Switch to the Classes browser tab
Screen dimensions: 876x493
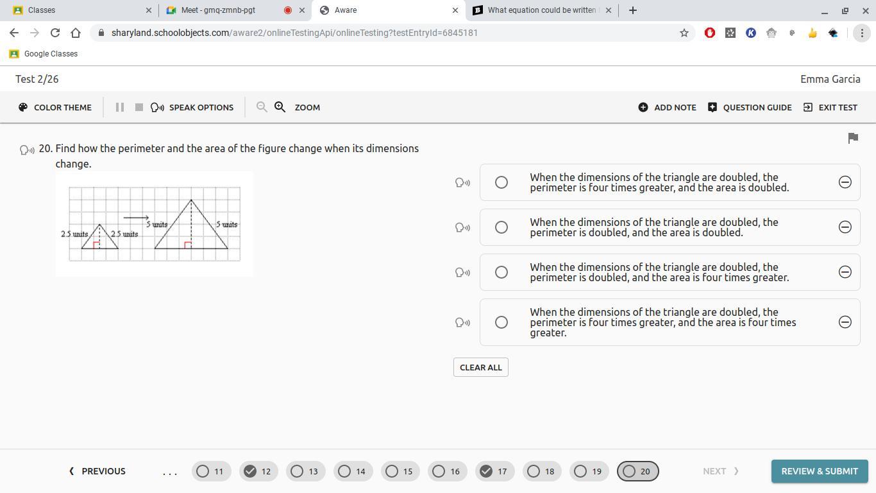80,10
